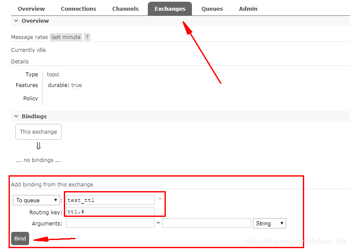350x249 pixels.
Task: Click the Message rates label
Action: [x=30, y=37]
